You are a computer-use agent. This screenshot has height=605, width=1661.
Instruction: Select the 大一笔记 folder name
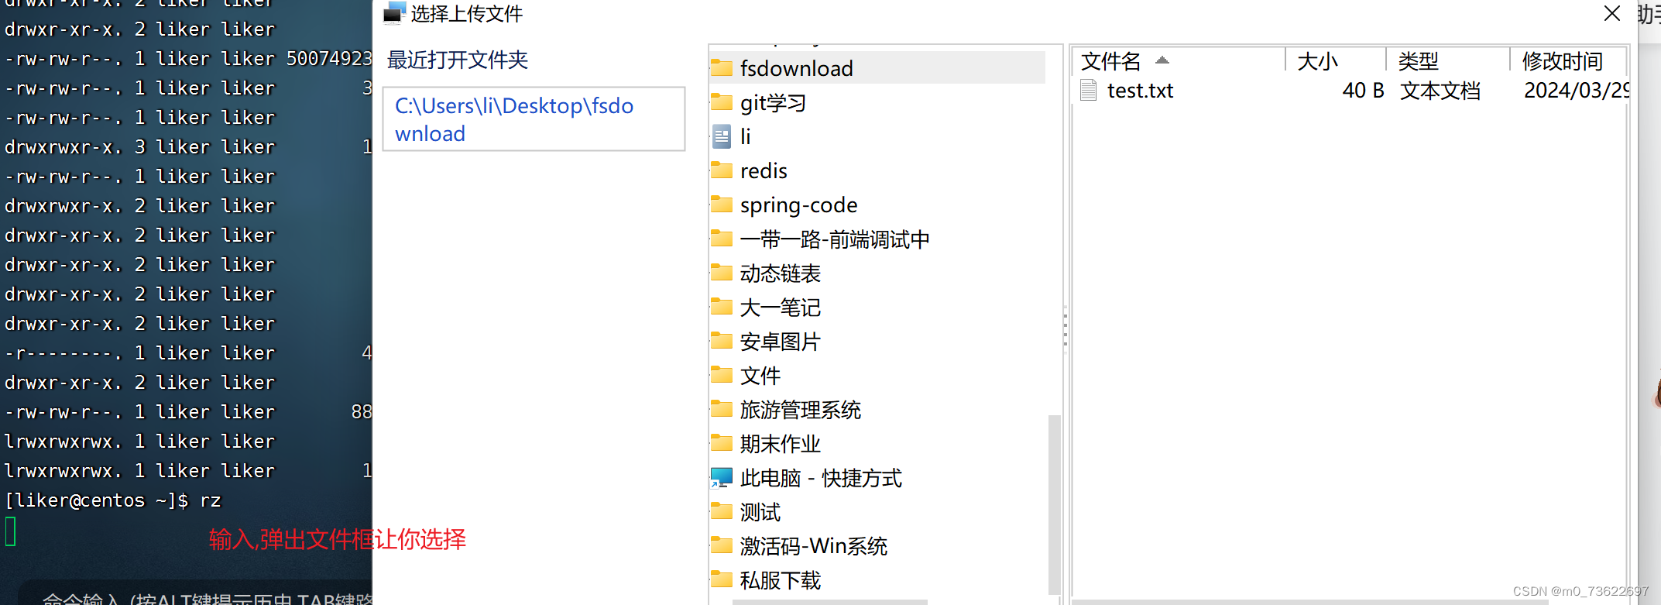pyautogui.click(x=781, y=307)
